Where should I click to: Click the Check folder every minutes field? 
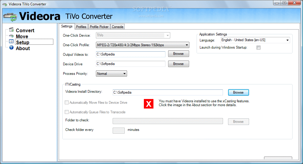click(x=119, y=131)
